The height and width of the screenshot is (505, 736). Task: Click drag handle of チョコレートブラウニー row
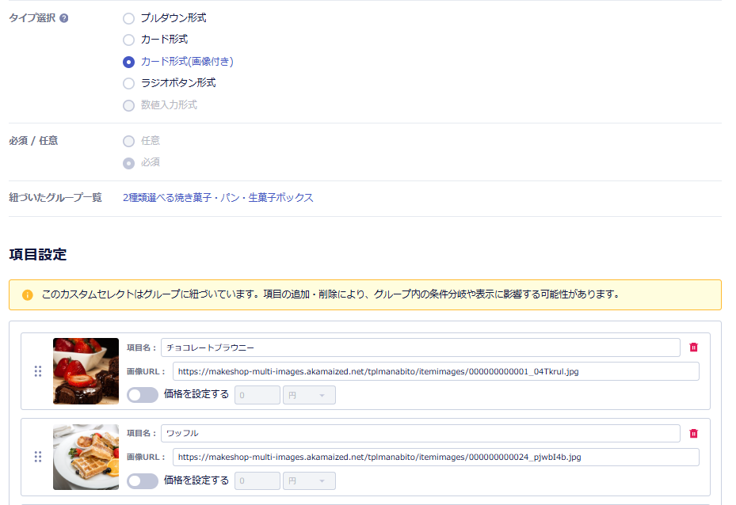pyautogui.click(x=37, y=371)
